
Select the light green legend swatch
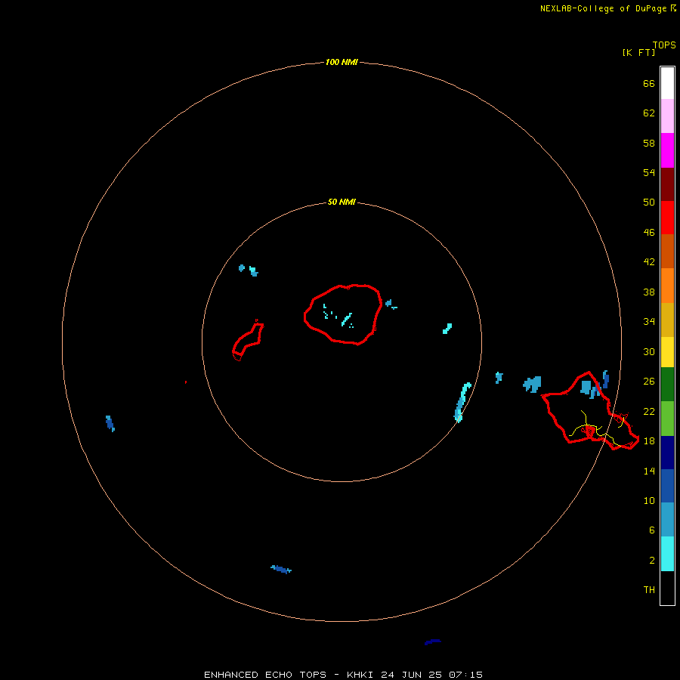pyautogui.click(x=667, y=419)
